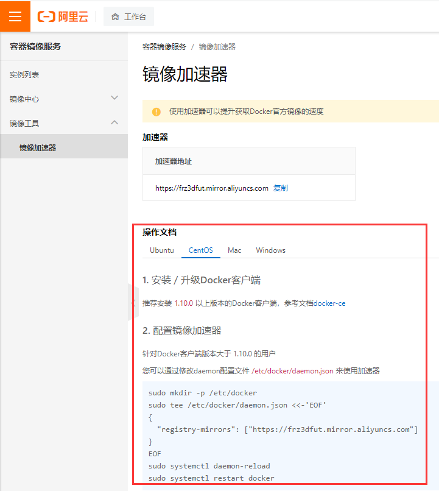This screenshot has width=439, height=491.
Task: Collapse the 镜像工具 sidebar section
Action: click(64, 123)
